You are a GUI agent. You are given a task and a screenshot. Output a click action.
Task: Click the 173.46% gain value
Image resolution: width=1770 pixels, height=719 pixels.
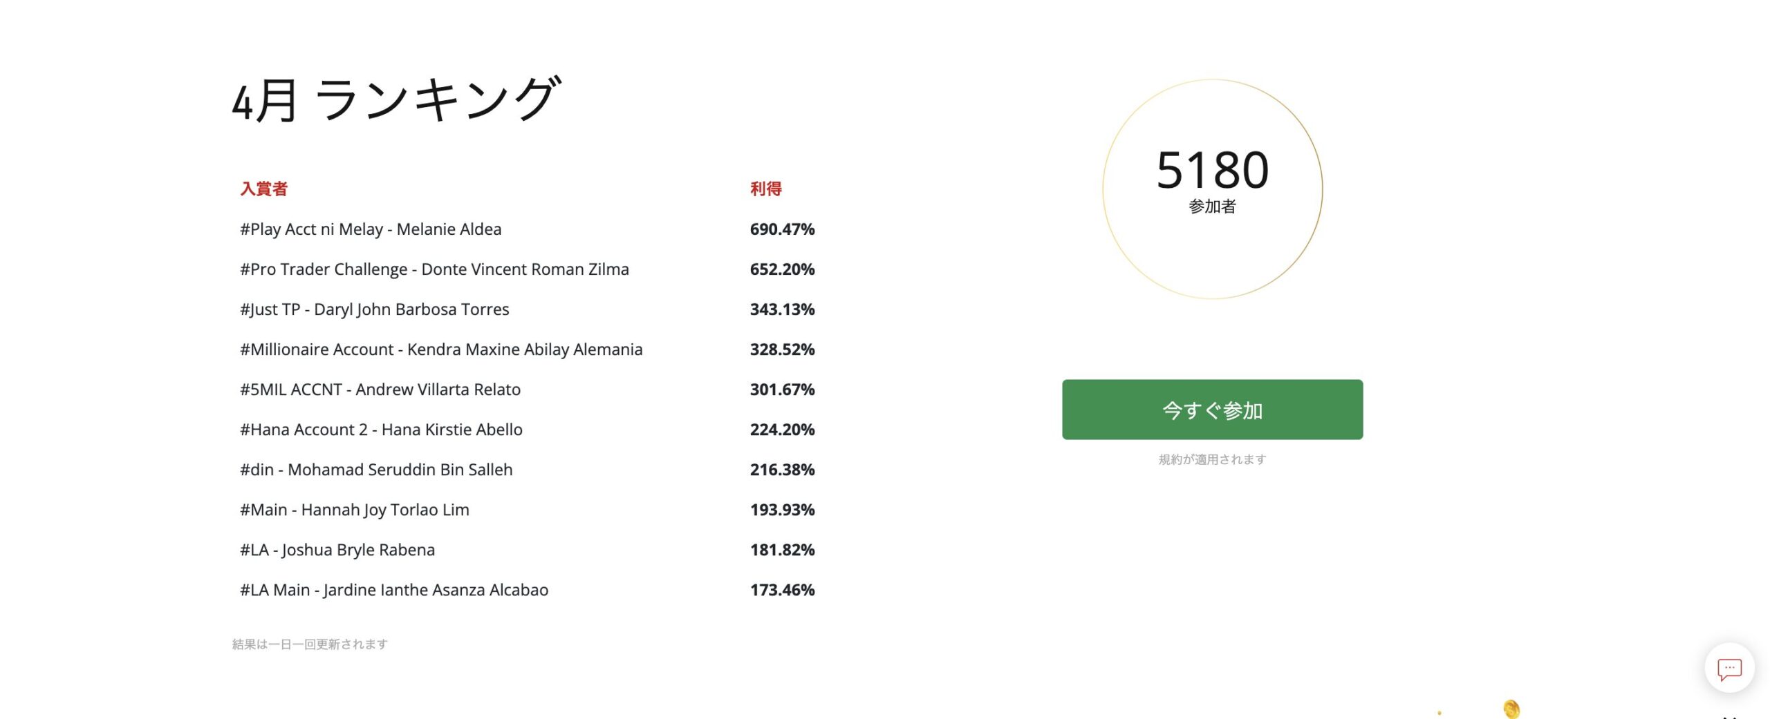(x=782, y=590)
